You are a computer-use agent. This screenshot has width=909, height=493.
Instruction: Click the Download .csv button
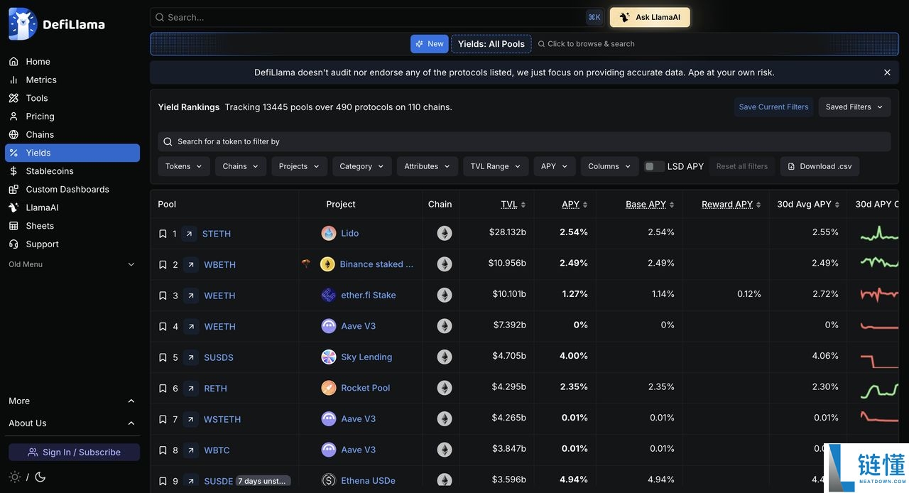(x=820, y=166)
